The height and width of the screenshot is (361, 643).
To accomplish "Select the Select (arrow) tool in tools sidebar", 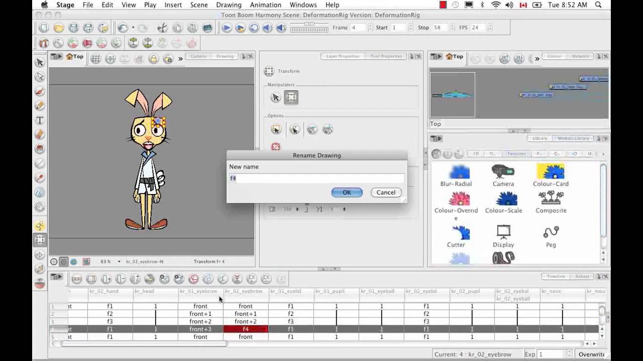I will [40, 62].
